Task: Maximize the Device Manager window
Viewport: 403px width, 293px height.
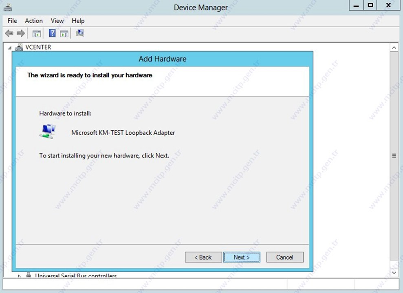Action: click(x=370, y=6)
